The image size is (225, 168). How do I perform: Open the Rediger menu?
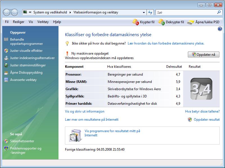point(19,22)
